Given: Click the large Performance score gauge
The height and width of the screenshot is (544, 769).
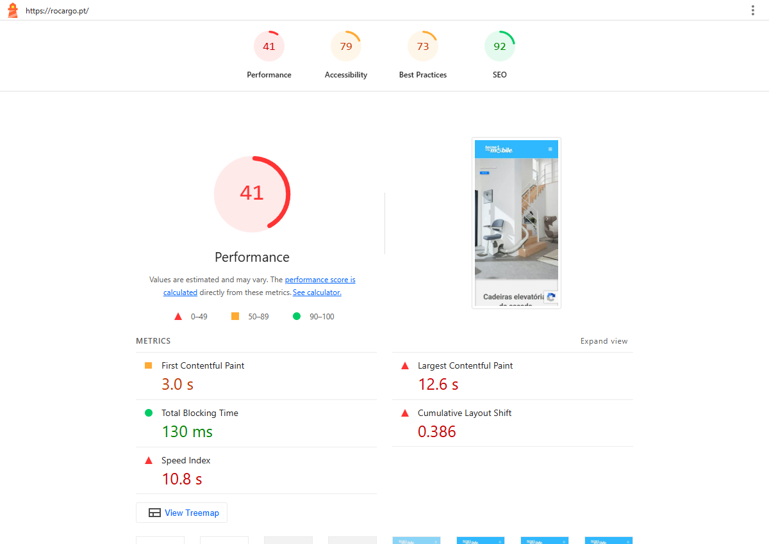Looking at the screenshot, I should click(x=252, y=193).
